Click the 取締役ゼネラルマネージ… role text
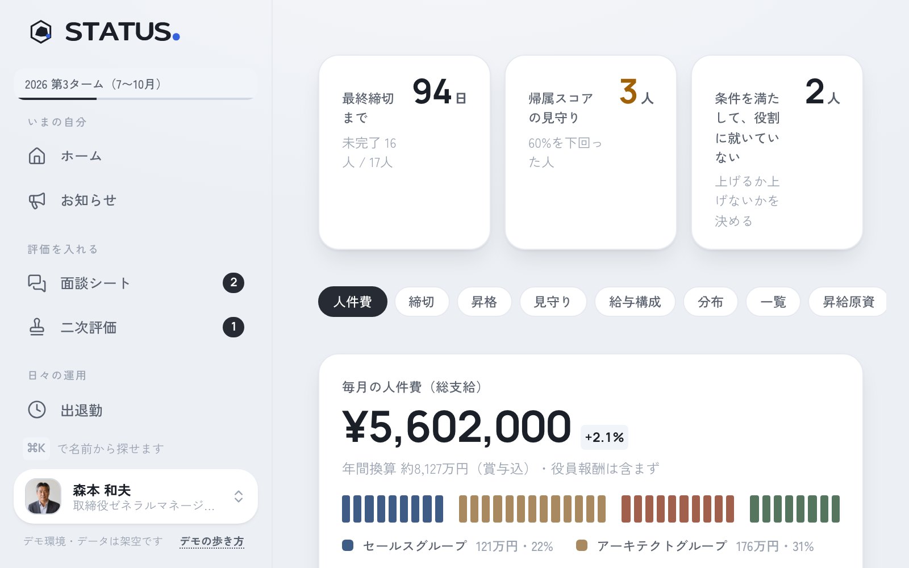The height and width of the screenshot is (568, 909). pyautogui.click(x=144, y=505)
